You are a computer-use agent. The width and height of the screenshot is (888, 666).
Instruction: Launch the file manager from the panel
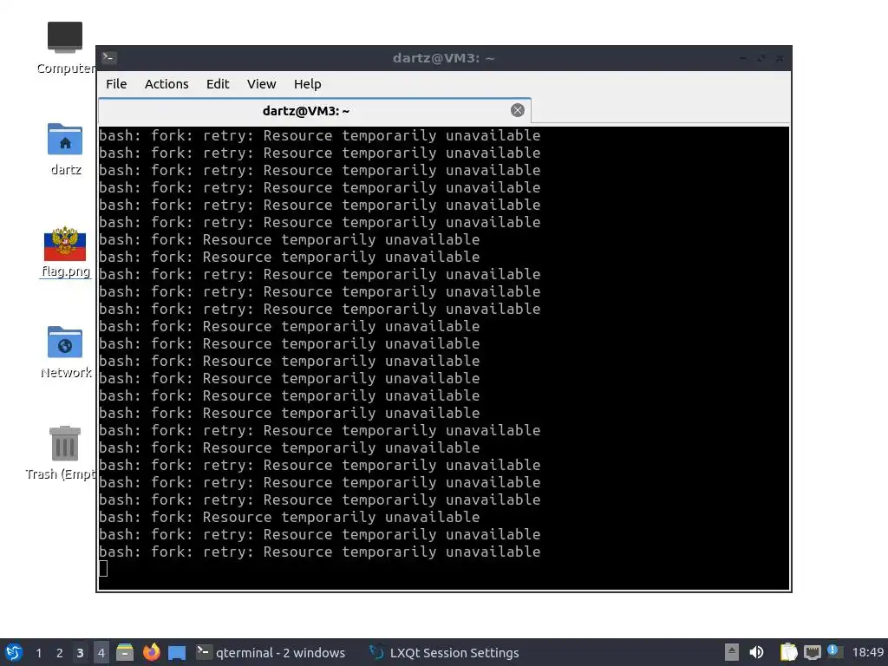pyautogui.click(x=125, y=652)
